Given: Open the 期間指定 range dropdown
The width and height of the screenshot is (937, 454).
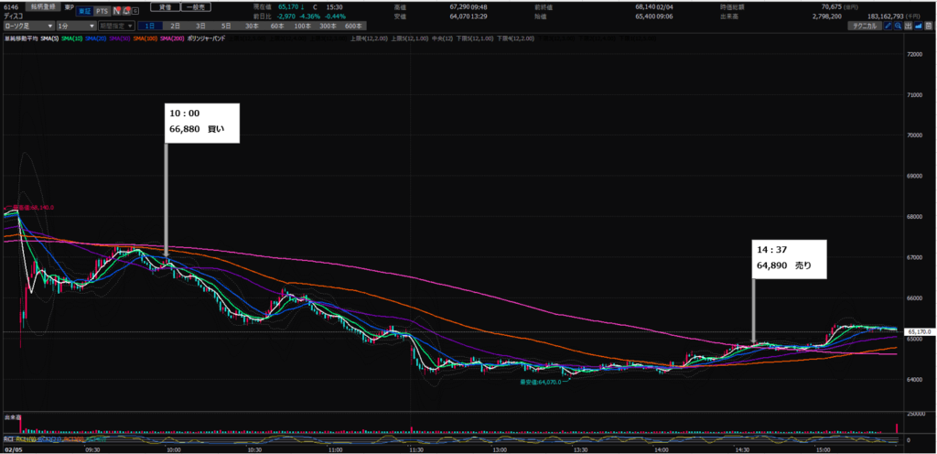Looking at the screenshot, I should click(116, 27).
